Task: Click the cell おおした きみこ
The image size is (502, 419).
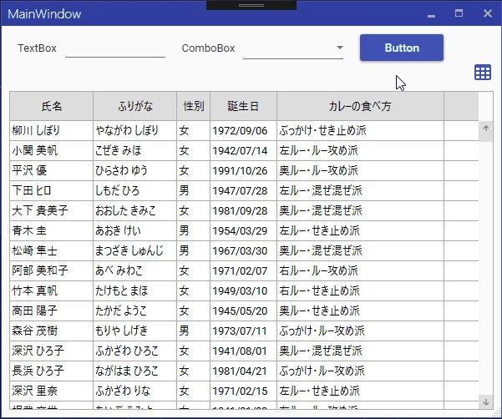Action: [134, 211]
